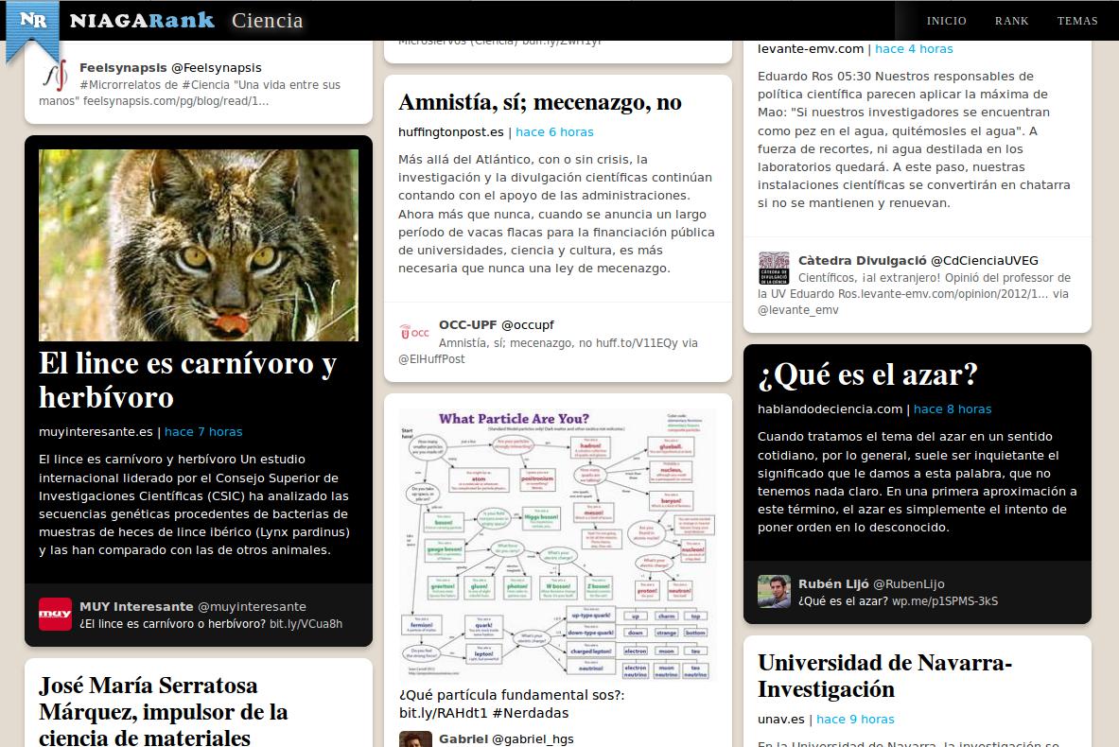Open 'Universidad de Navarra-Investigación' headline

(884, 676)
